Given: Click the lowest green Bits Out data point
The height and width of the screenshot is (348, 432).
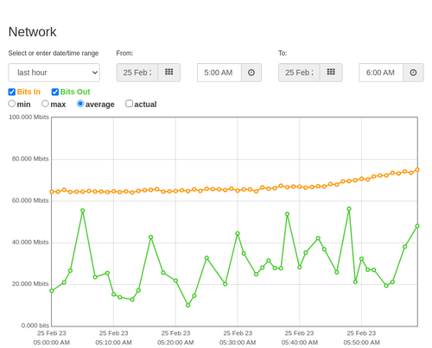Looking at the screenshot, I should [187, 306].
